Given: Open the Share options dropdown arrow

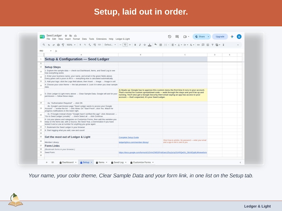Looking at the screenshot, I should pos(208,36).
